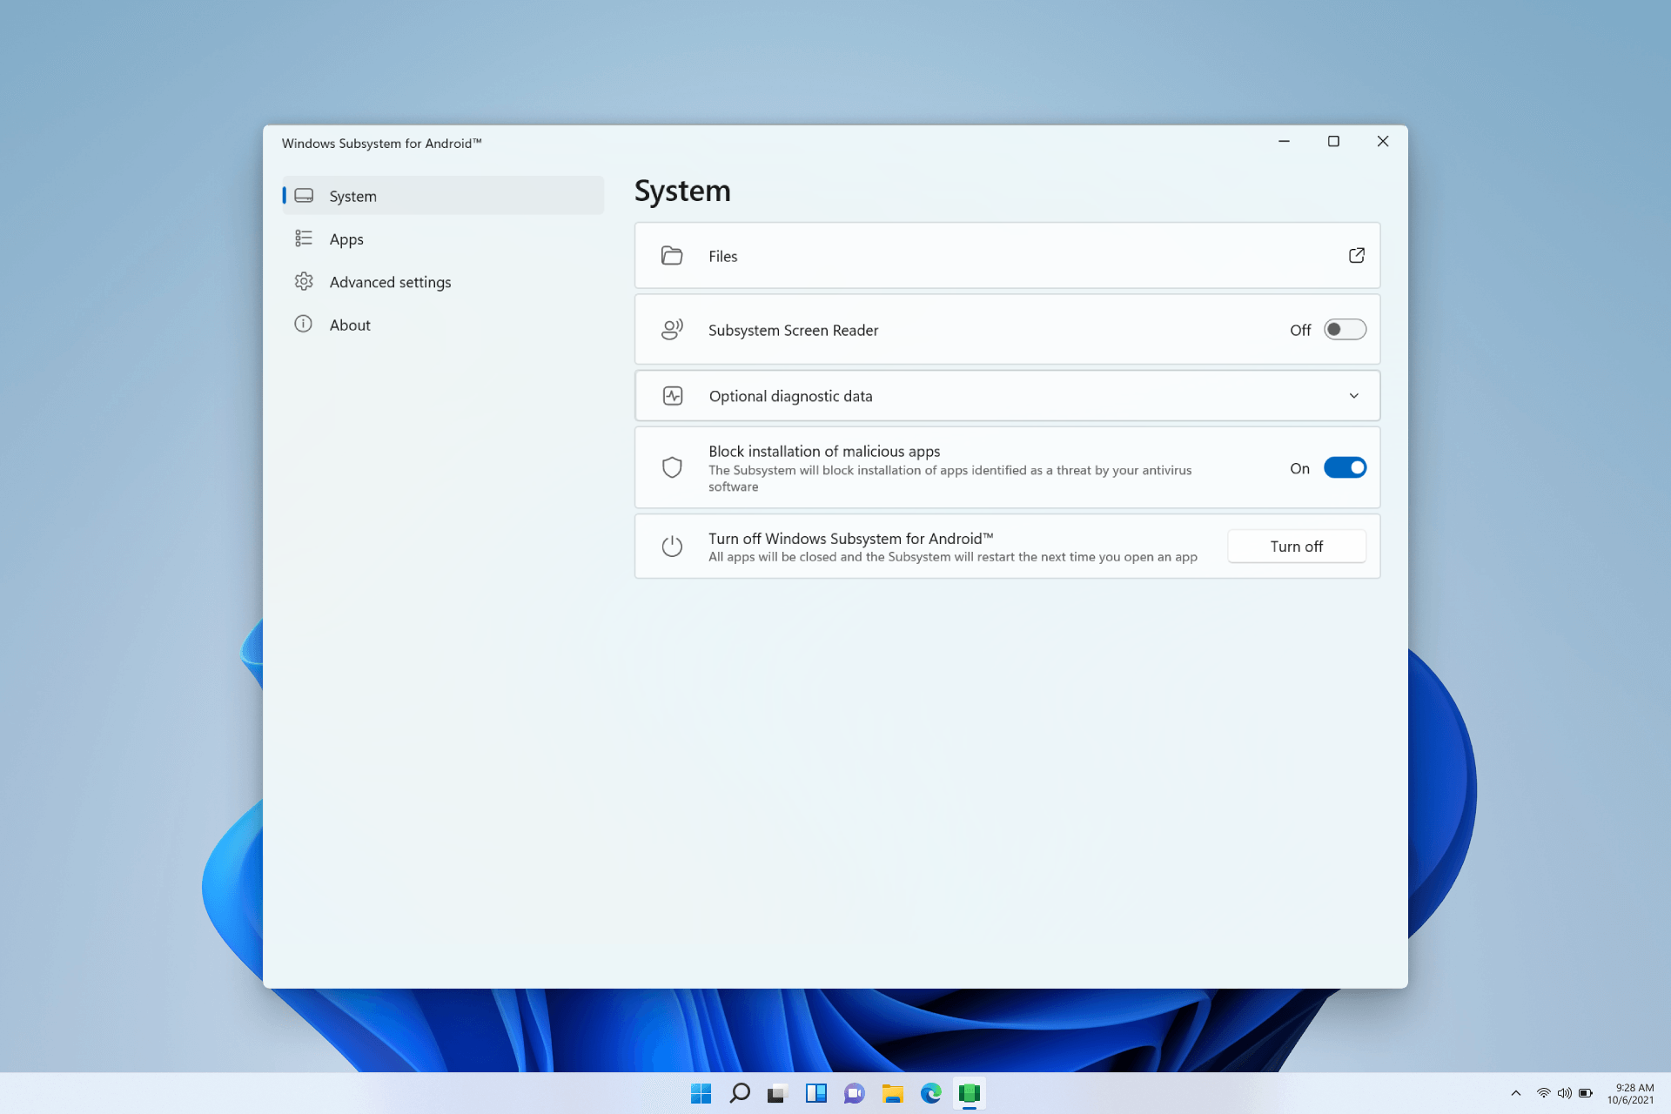The image size is (1671, 1114).
Task: Click the Apps navigation icon
Action: [x=304, y=238]
